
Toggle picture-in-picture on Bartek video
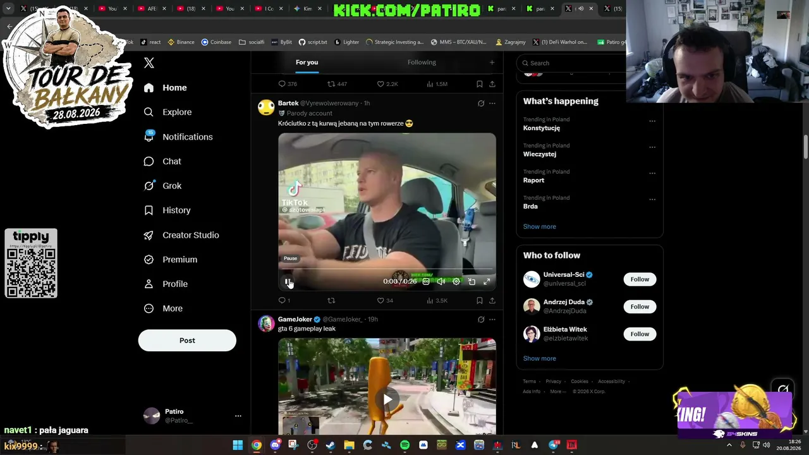pos(471,281)
